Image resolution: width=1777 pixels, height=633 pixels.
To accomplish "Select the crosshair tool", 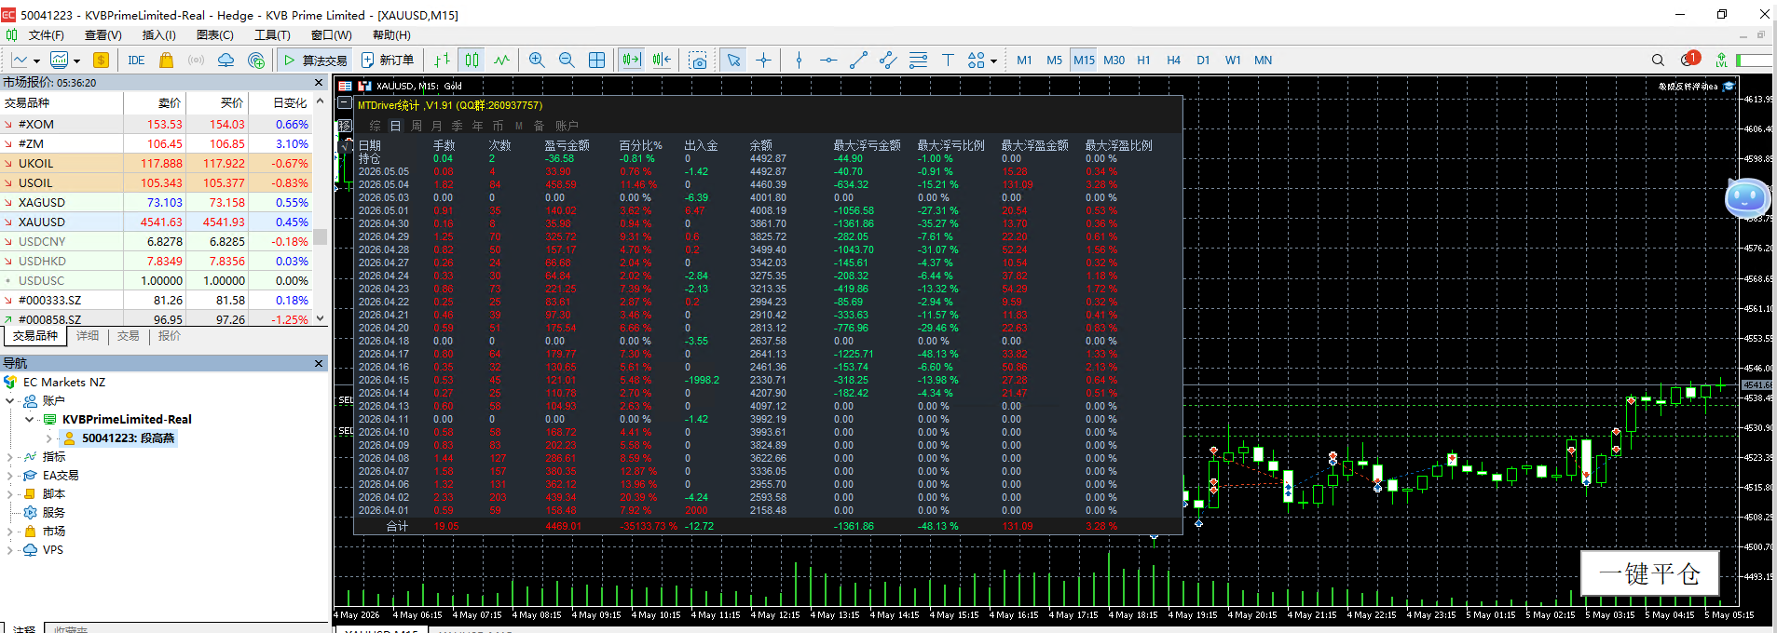I will click(763, 60).
